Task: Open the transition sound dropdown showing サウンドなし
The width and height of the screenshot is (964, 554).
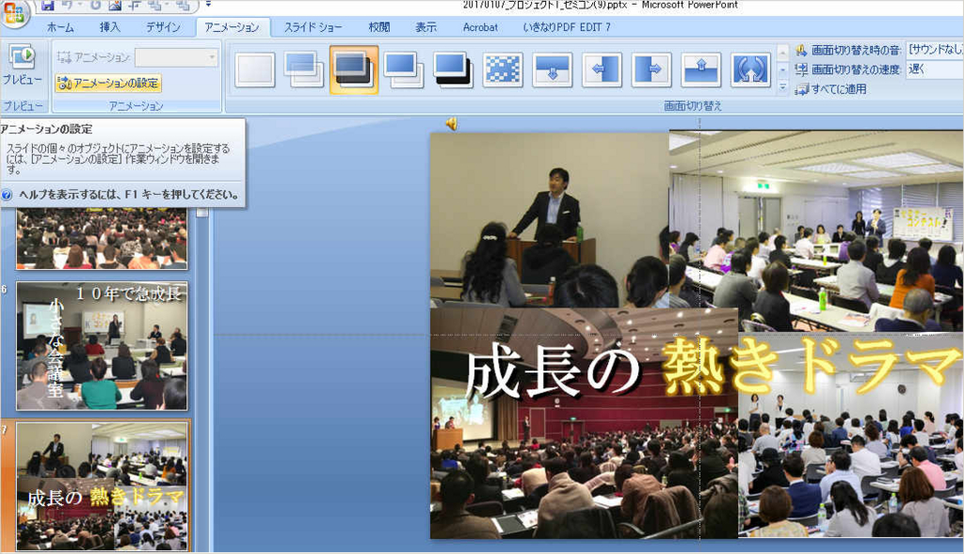Action: pyautogui.click(x=935, y=50)
